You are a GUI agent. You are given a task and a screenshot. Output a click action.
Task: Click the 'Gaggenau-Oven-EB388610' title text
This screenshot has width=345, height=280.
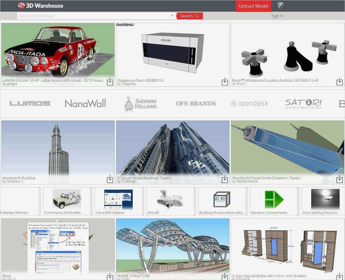(x=140, y=80)
